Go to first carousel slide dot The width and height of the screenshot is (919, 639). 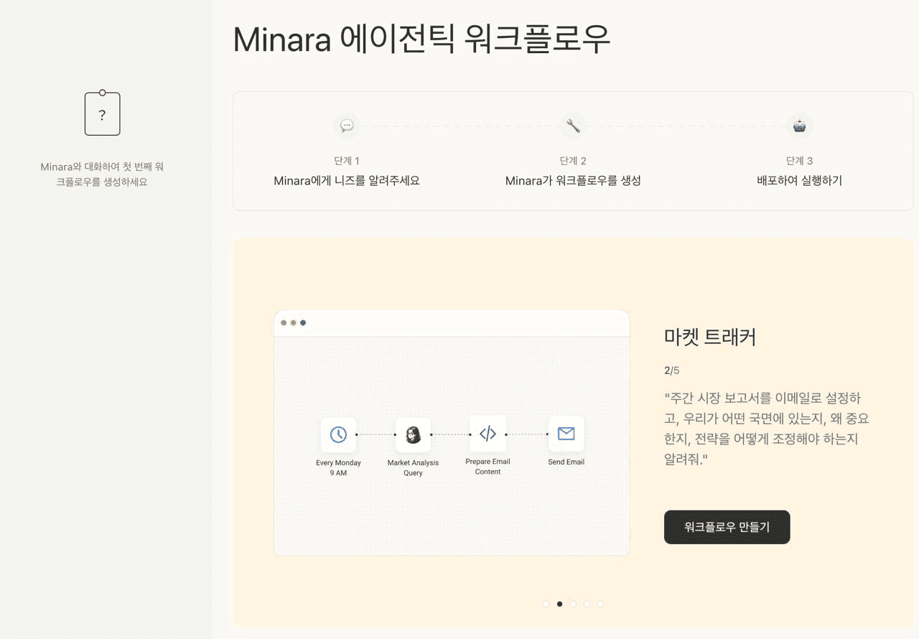click(x=546, y=604)
